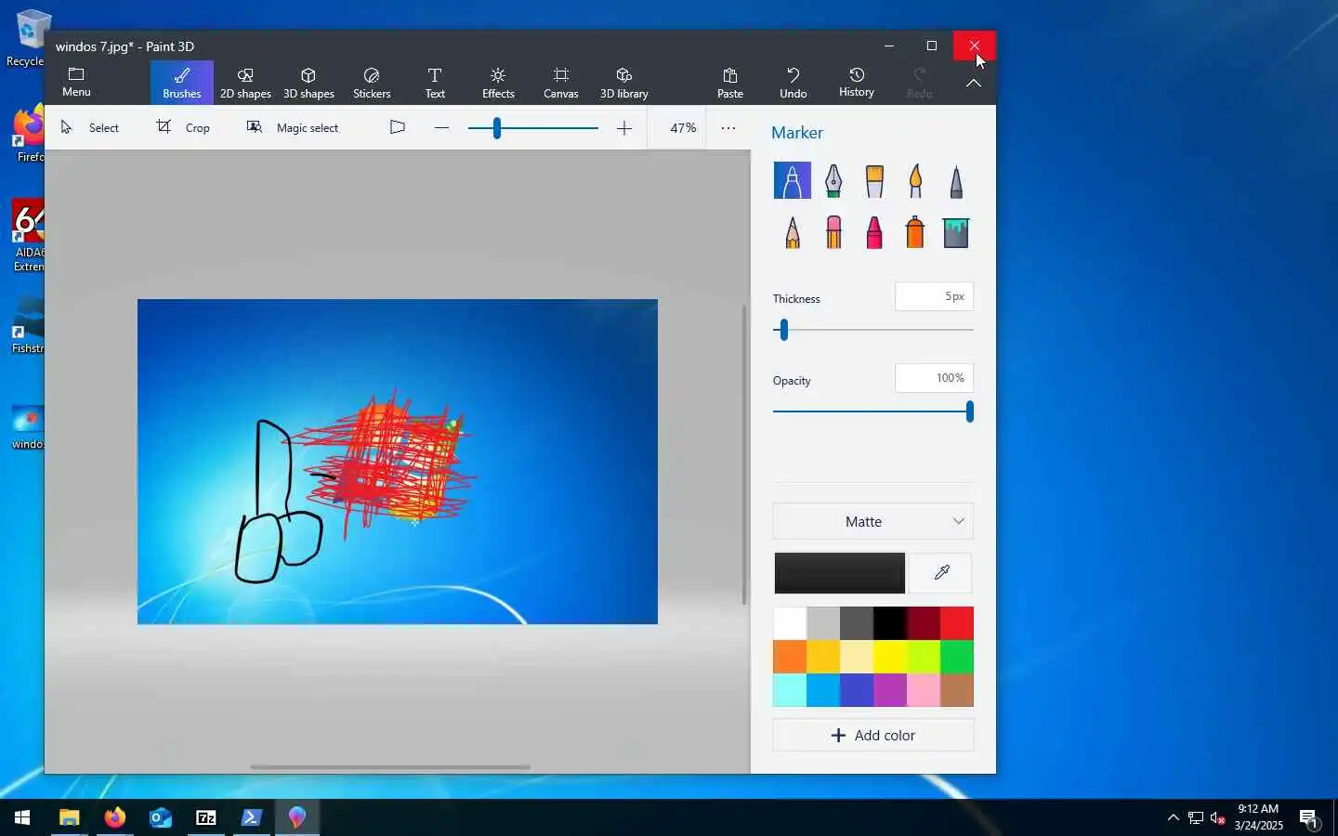1338x836 pixels.
Task: Pick the pure yellow color swatch
Action: (890, 657)
